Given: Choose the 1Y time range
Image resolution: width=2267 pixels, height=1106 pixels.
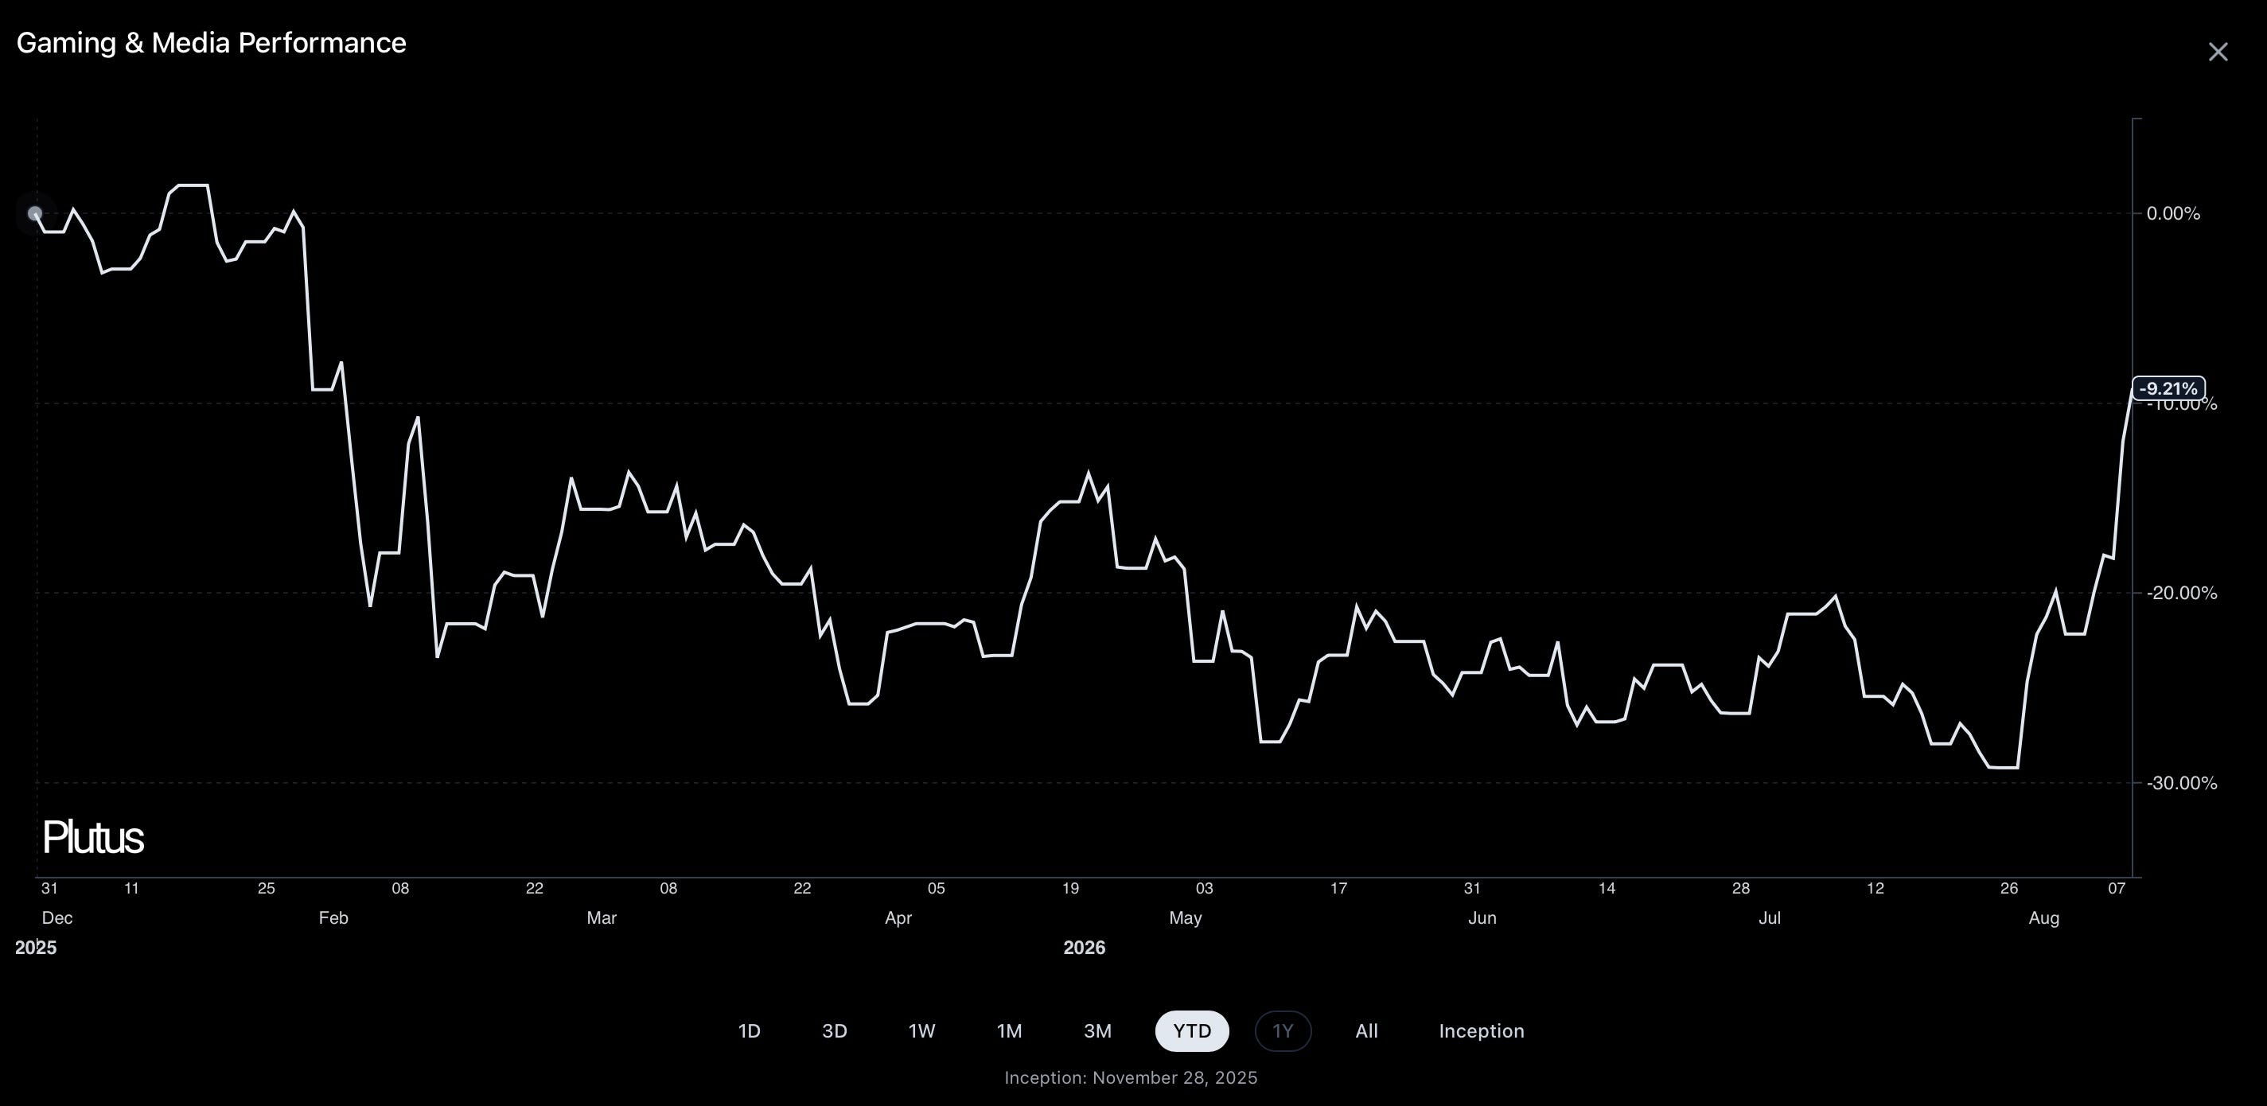Looking at the screenshot, I should tap(1283, 1031).
